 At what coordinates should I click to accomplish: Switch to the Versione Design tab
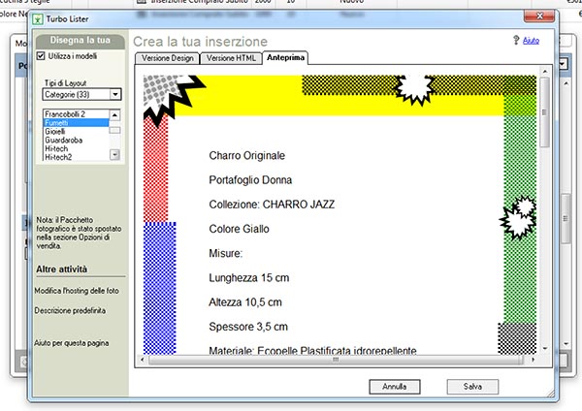coord(168,58)
